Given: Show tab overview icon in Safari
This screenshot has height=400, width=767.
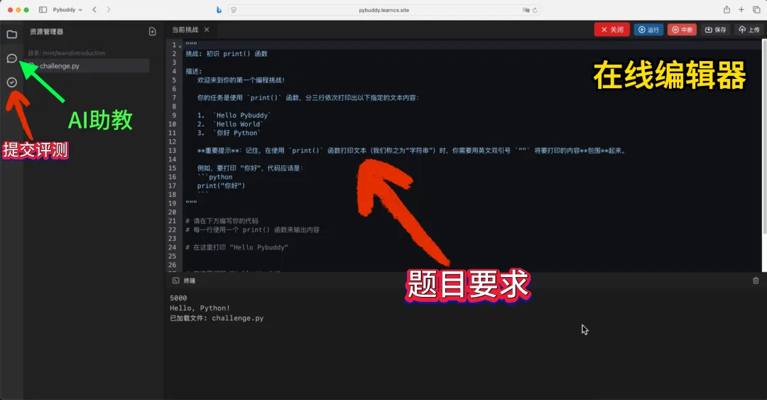Looking at the screenshot, I should click(x=756, y=10).
